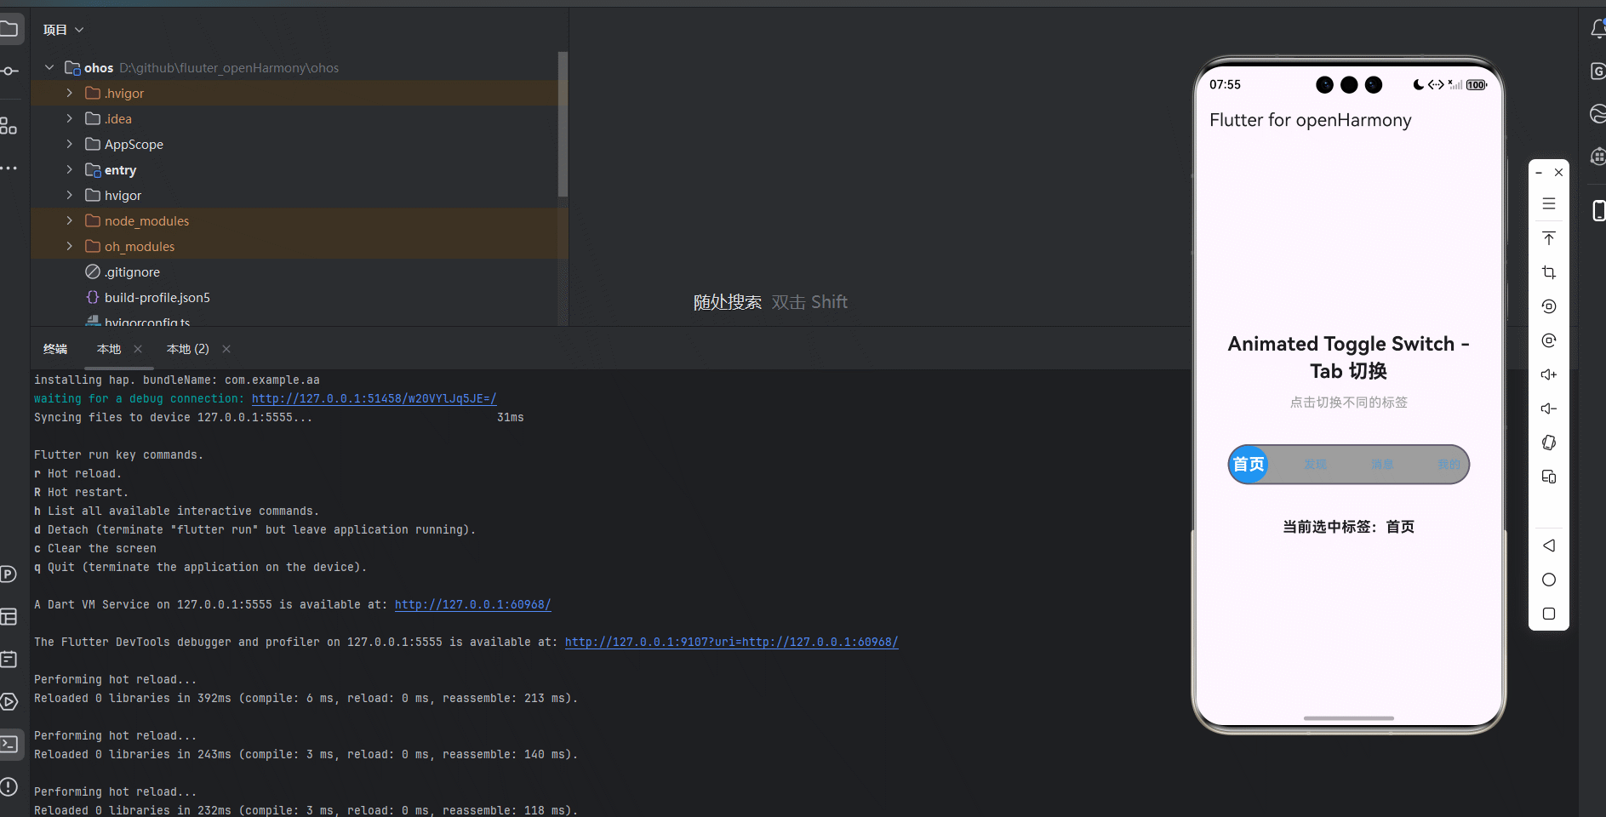Viewport: 1606px width, 817px height.
Task: Select the 消息 tab in toggle switch
Action: [x=1382, y=465]
